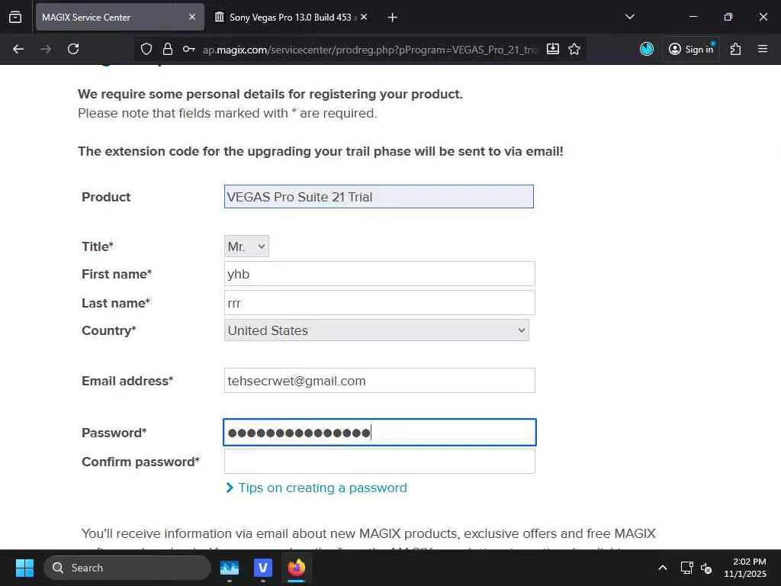Click the muted volume tray icon
781x586 pixels.
[706, 568]
